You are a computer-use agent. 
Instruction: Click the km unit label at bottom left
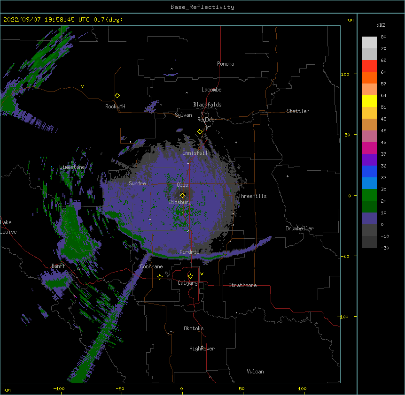point(7,390)
